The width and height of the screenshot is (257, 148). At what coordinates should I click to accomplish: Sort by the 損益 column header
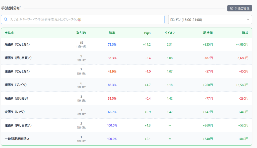point(245,33)
